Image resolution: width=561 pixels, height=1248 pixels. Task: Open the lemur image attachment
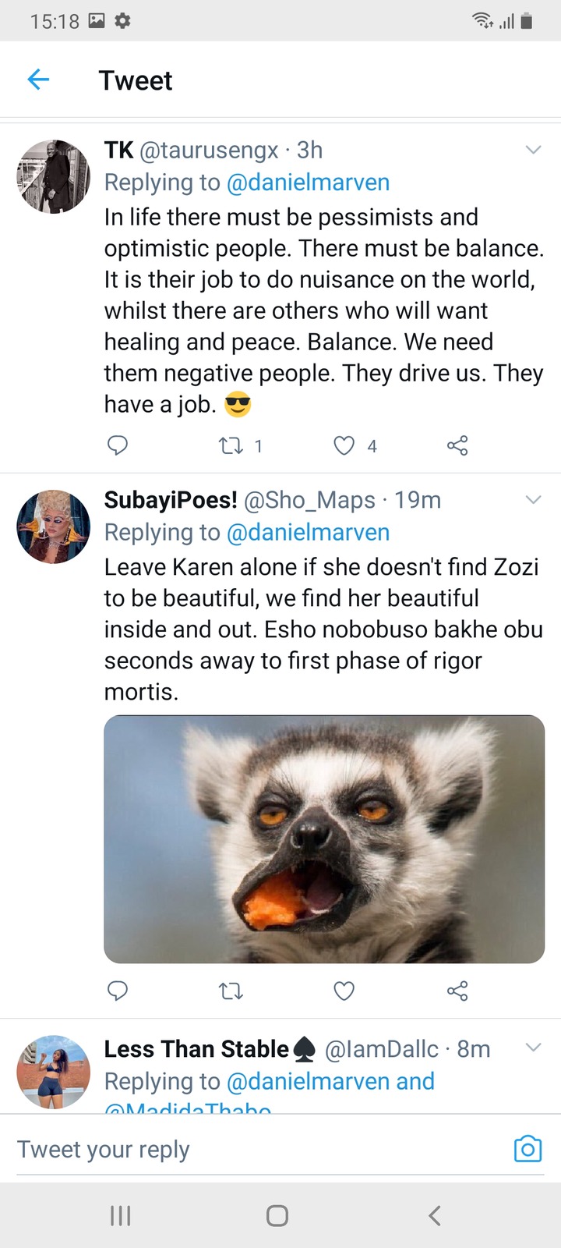(x=324, y=839)
